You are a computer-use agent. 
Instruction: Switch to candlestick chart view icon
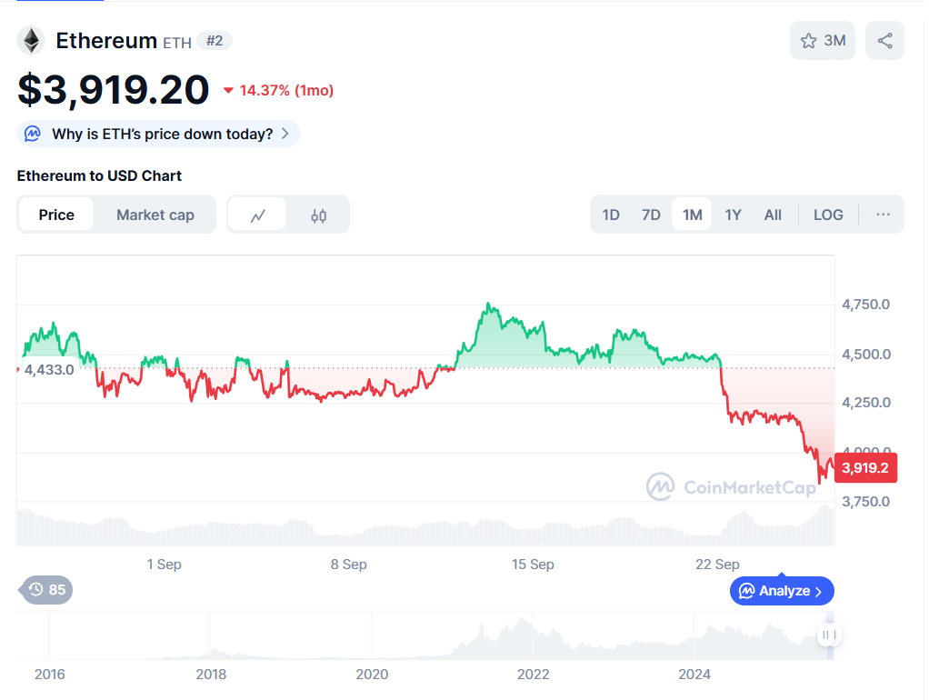(x=318, y=215)
